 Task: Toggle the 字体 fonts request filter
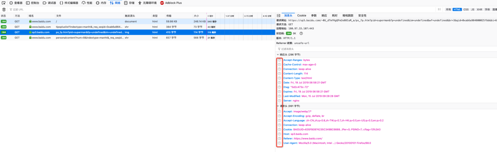pyautogui.click(x=487, y=9)
